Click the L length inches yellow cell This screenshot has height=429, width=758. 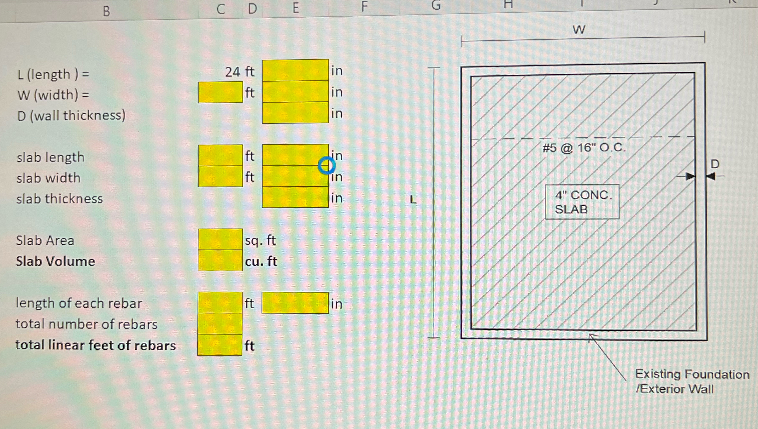point(295,70)
